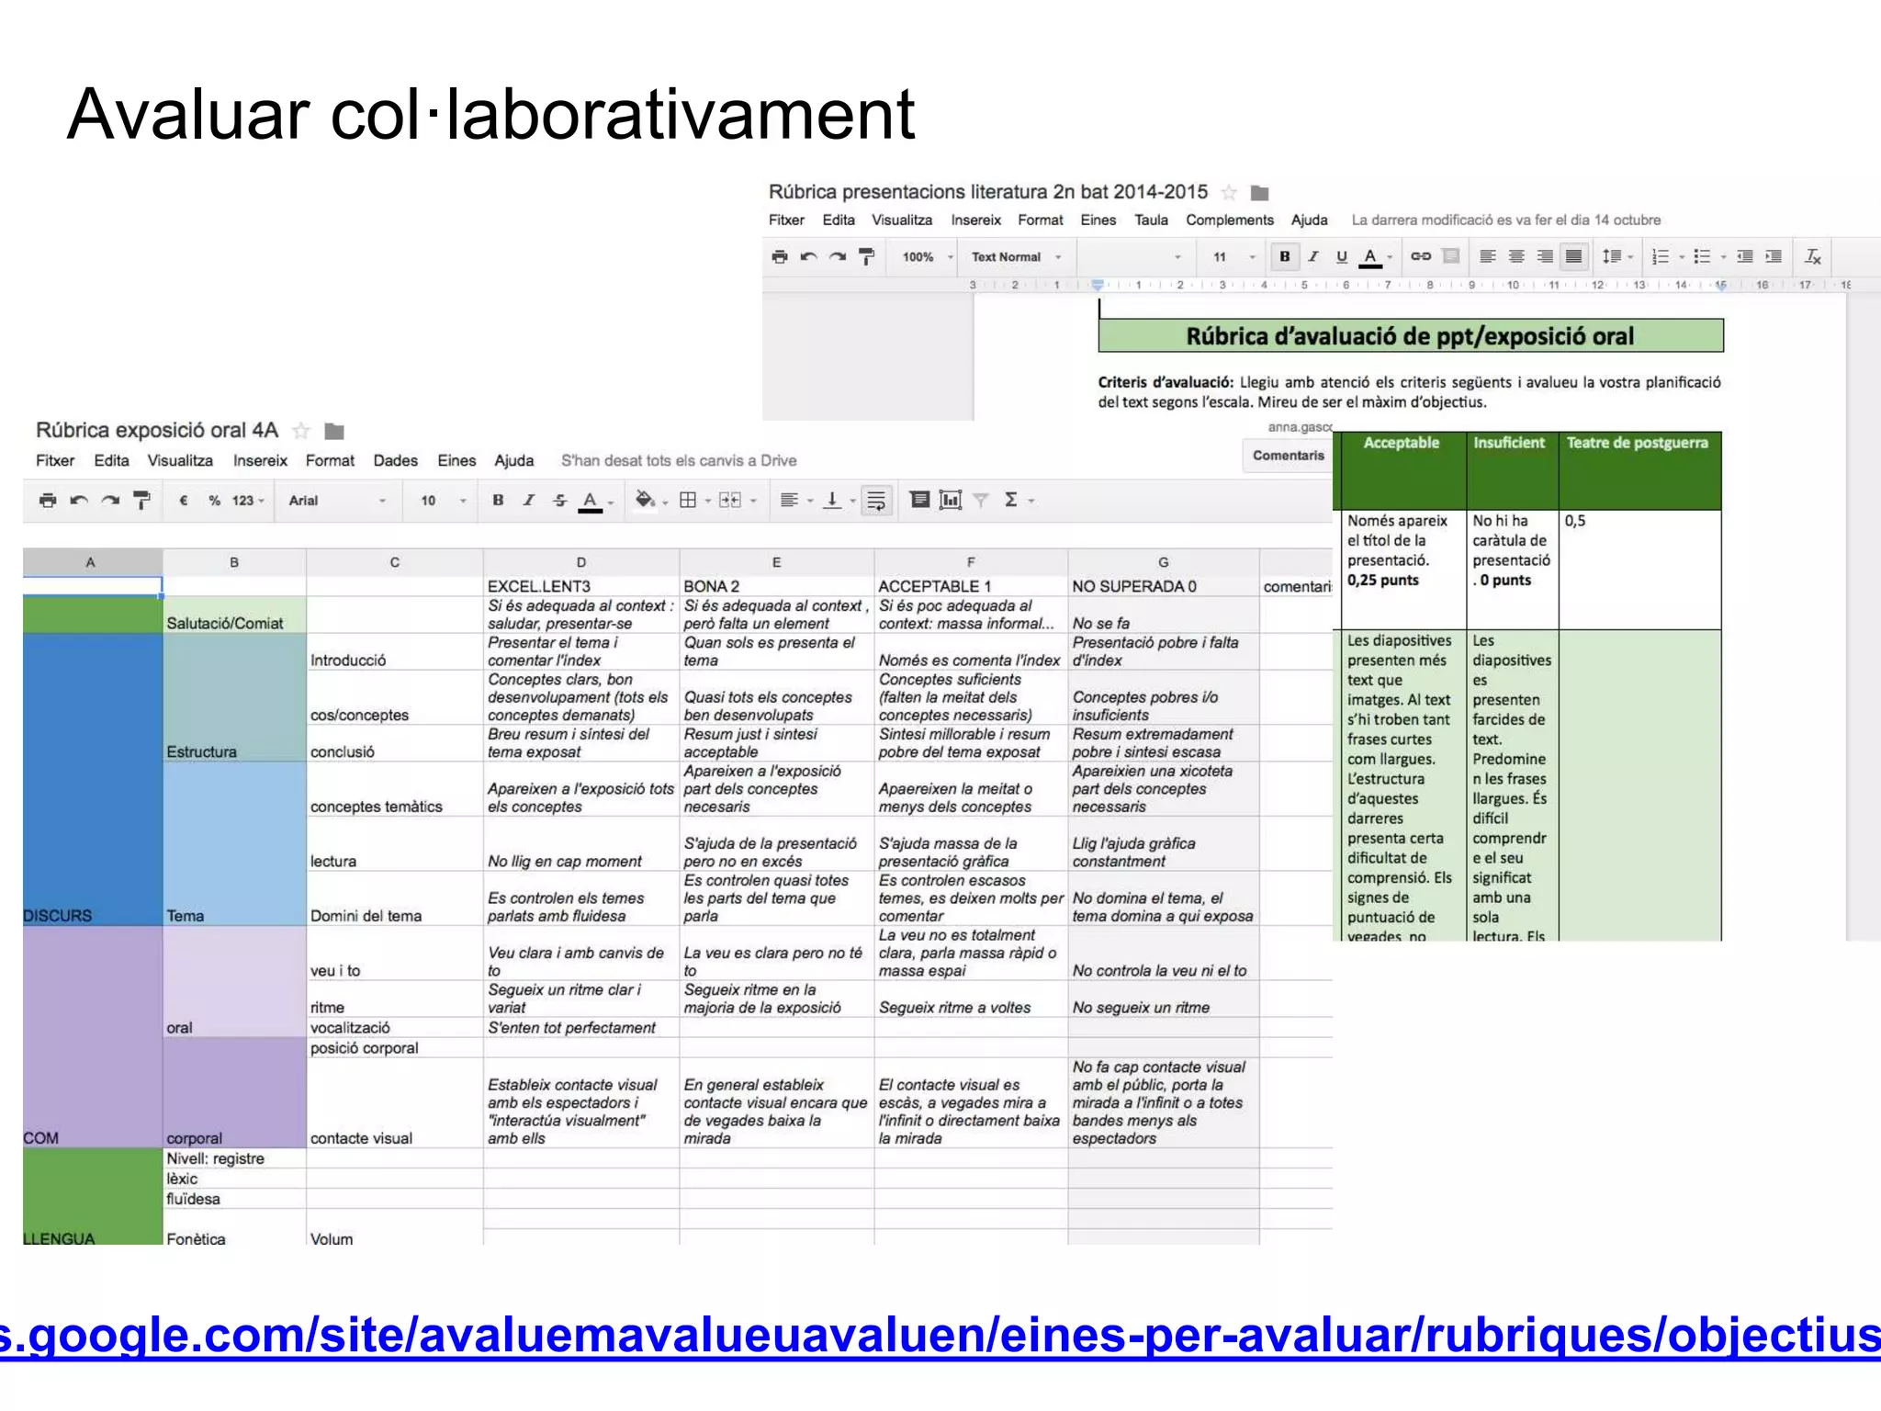Undo last action in the spreadsheet toolbar
Image resolution: width=1881 pixels, height=1411 pixels.
click(x=79, y=501)
